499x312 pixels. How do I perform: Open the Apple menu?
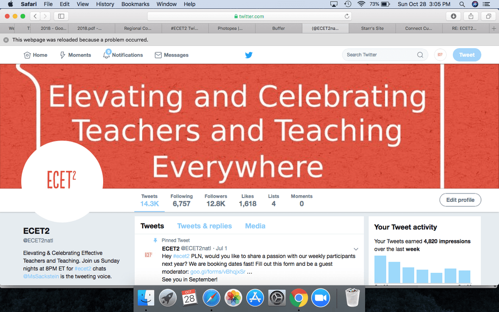click(x=10, y=4)
